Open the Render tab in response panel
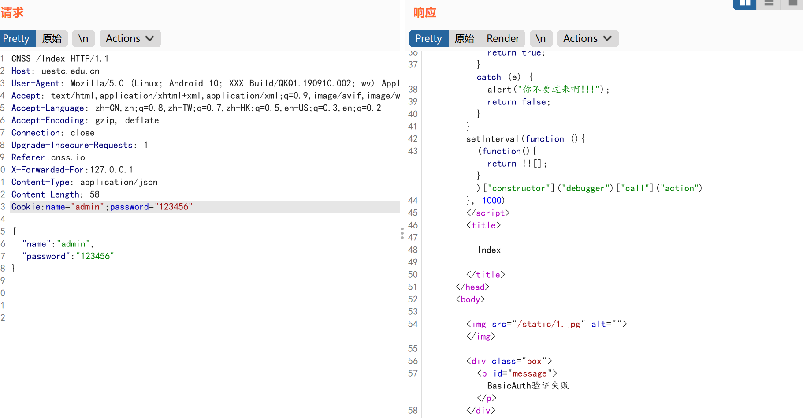Screen dimensions: 803x418 [503, 38]
